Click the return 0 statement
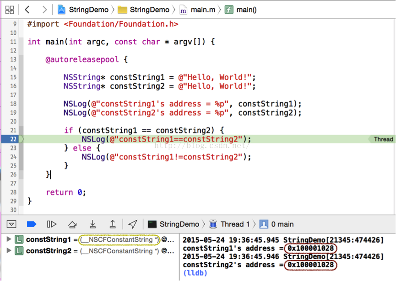This screenshot has width=396, height=281. pyautogui.click(x=66, y=192)
